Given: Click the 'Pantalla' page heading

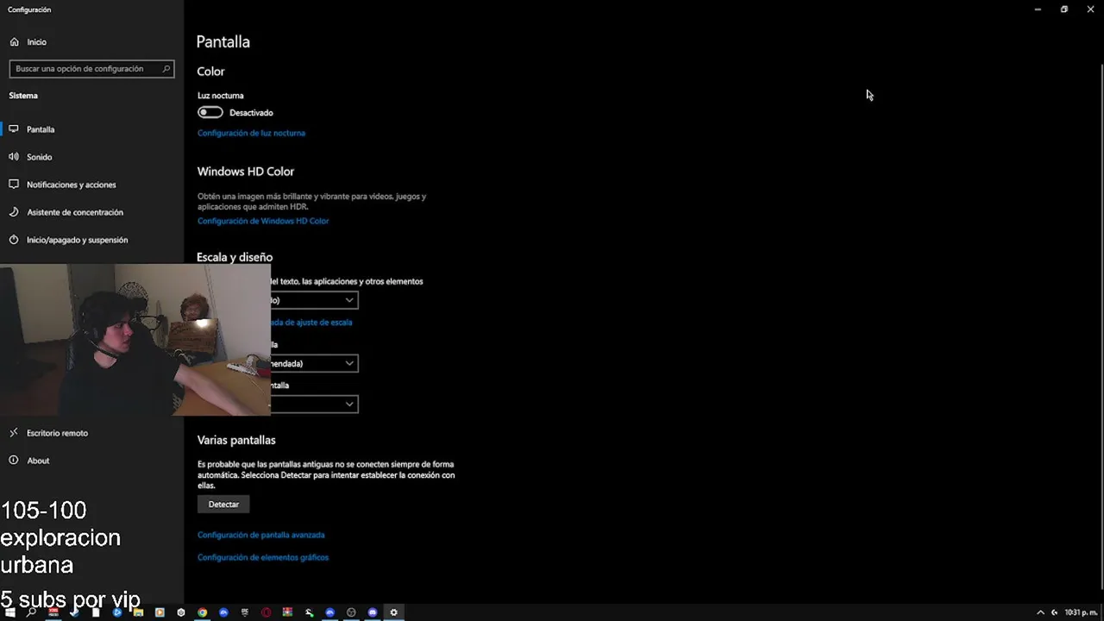Looking at the screenshot, I should (223, 41).
